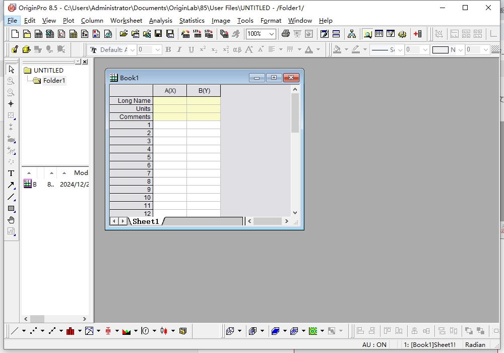Click the Area plot icon
The height and width of the screenshot is (353, 504).
(x=127, y=331)
